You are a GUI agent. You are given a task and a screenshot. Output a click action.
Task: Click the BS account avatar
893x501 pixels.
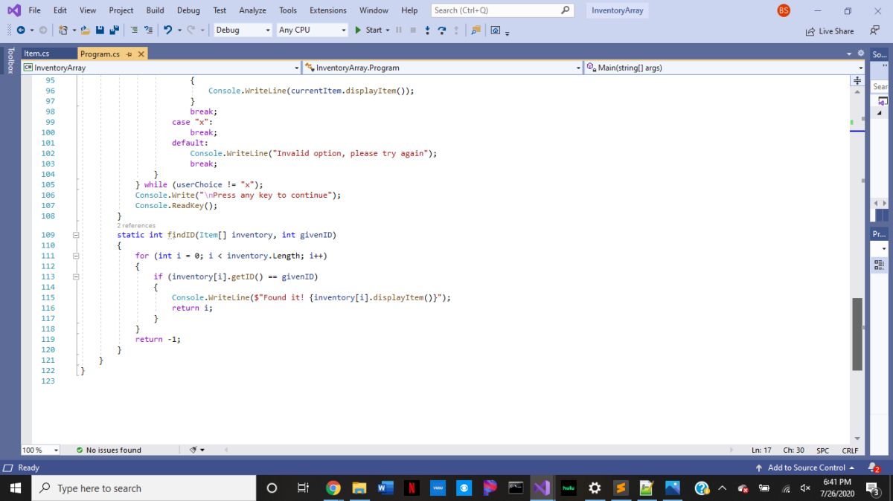pyautogui.click(x=784, y=10)
